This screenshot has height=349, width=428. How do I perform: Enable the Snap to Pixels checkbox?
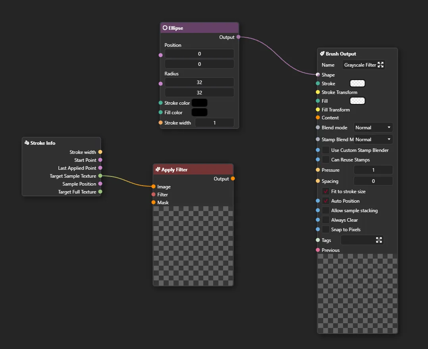tap(326, 229)
